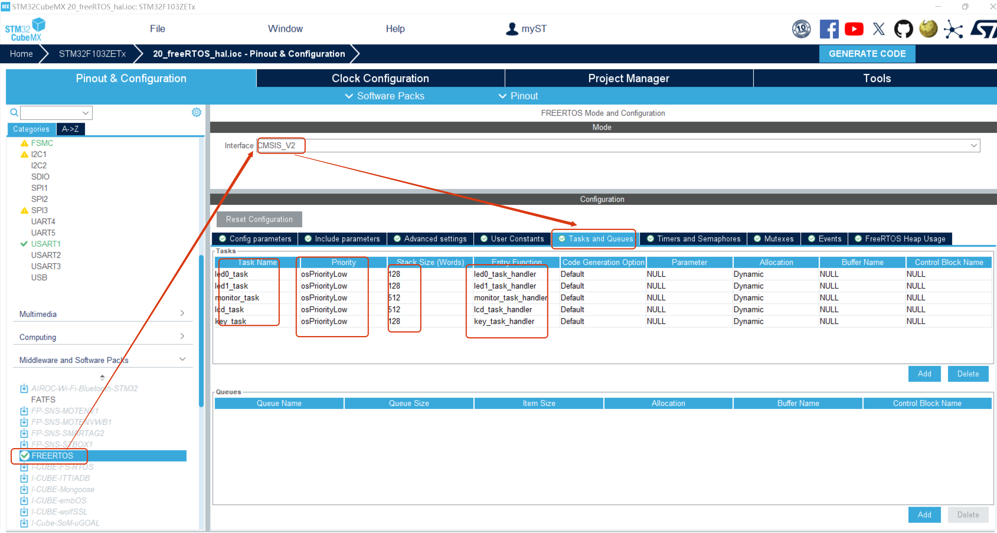Screen dimensions: 997x533
Task: Switch to Clock Configuration tab
Action: [380, 78]
